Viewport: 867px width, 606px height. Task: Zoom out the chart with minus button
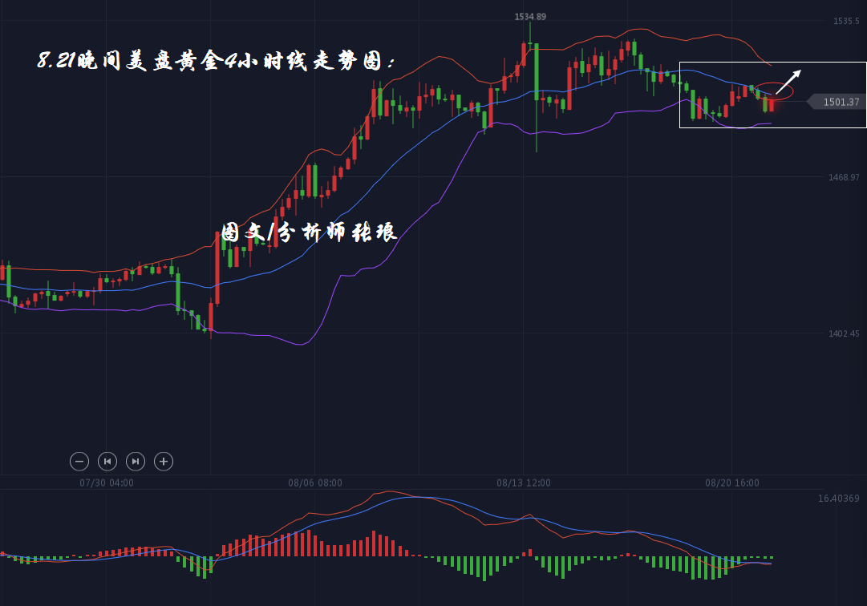[79, 461]
